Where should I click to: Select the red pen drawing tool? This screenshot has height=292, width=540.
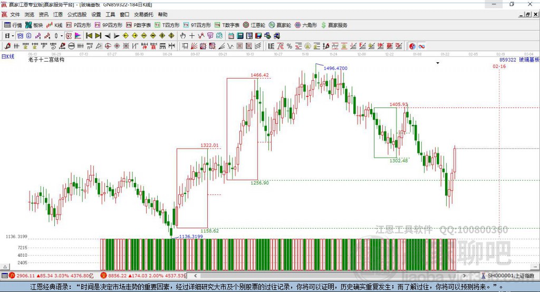7,46
